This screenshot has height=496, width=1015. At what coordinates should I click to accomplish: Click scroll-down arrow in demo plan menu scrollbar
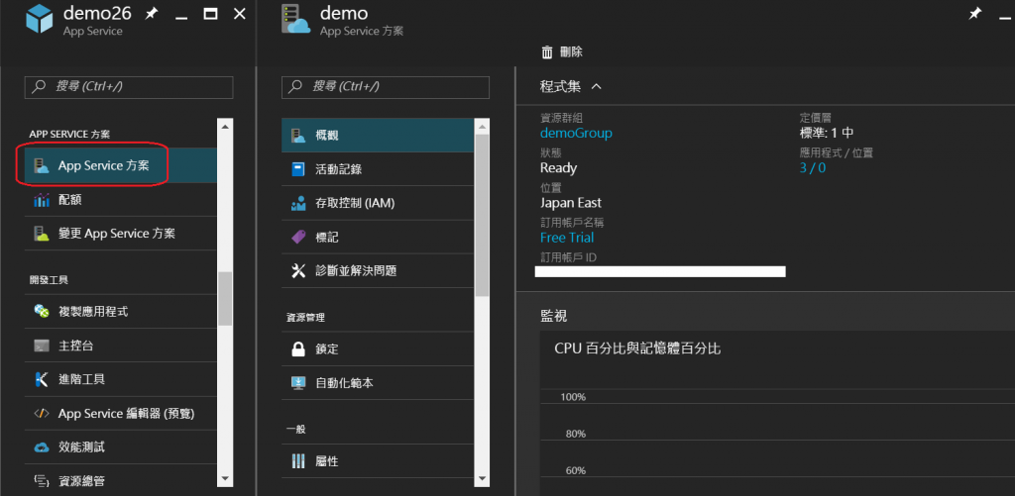(x=483, y=478)
